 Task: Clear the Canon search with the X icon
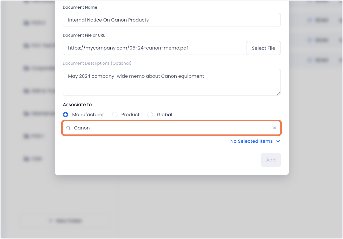pos(274,128)
